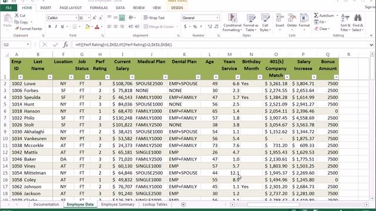Toggle center horizontal alignment

click(x=116, y=26)
